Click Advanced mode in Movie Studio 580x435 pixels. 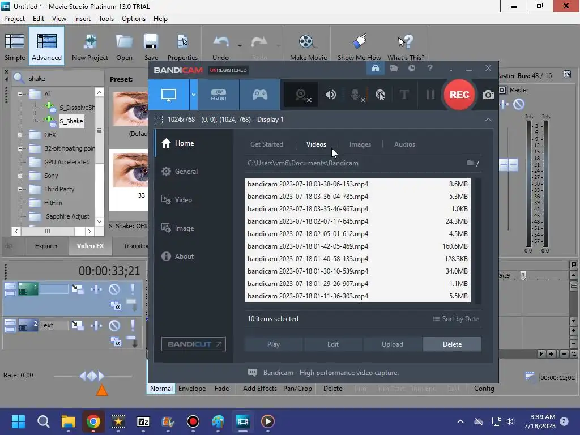coord(46,46)
